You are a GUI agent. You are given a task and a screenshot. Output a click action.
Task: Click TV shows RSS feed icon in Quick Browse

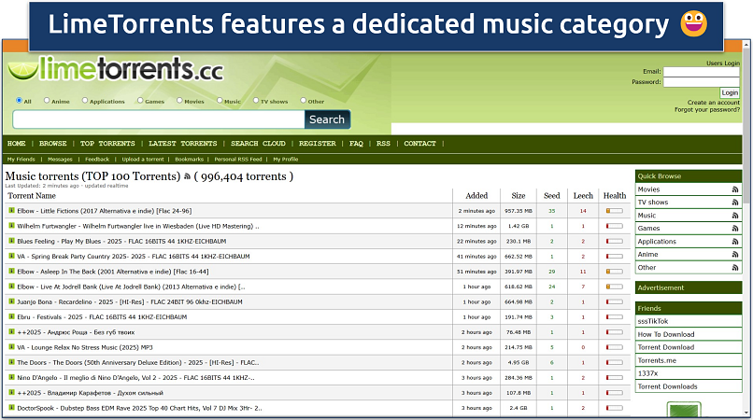tap(734, 203)
